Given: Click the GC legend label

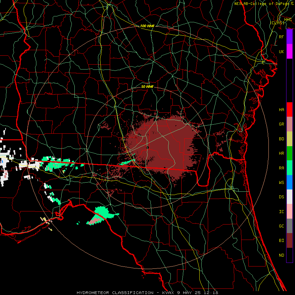Looking at the screenshot, I should click(282, 226).
